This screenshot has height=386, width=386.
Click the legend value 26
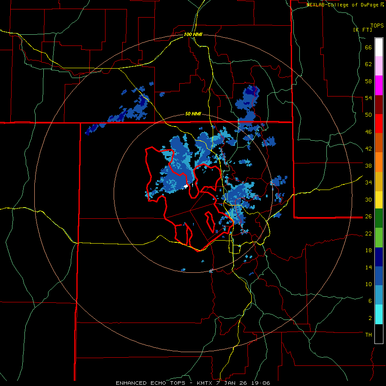click(x=368, y=217)
